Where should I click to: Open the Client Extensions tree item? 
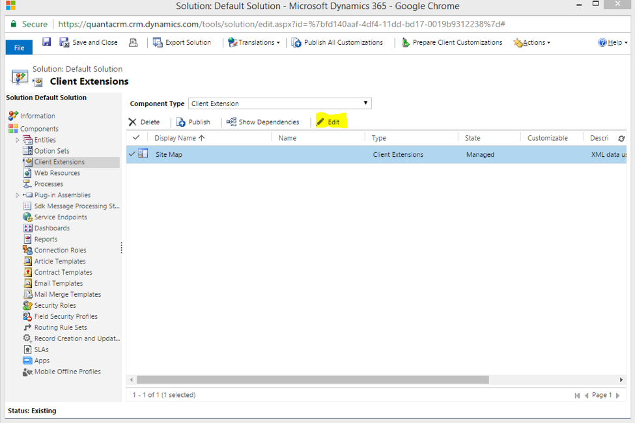(x=59, y=162)
